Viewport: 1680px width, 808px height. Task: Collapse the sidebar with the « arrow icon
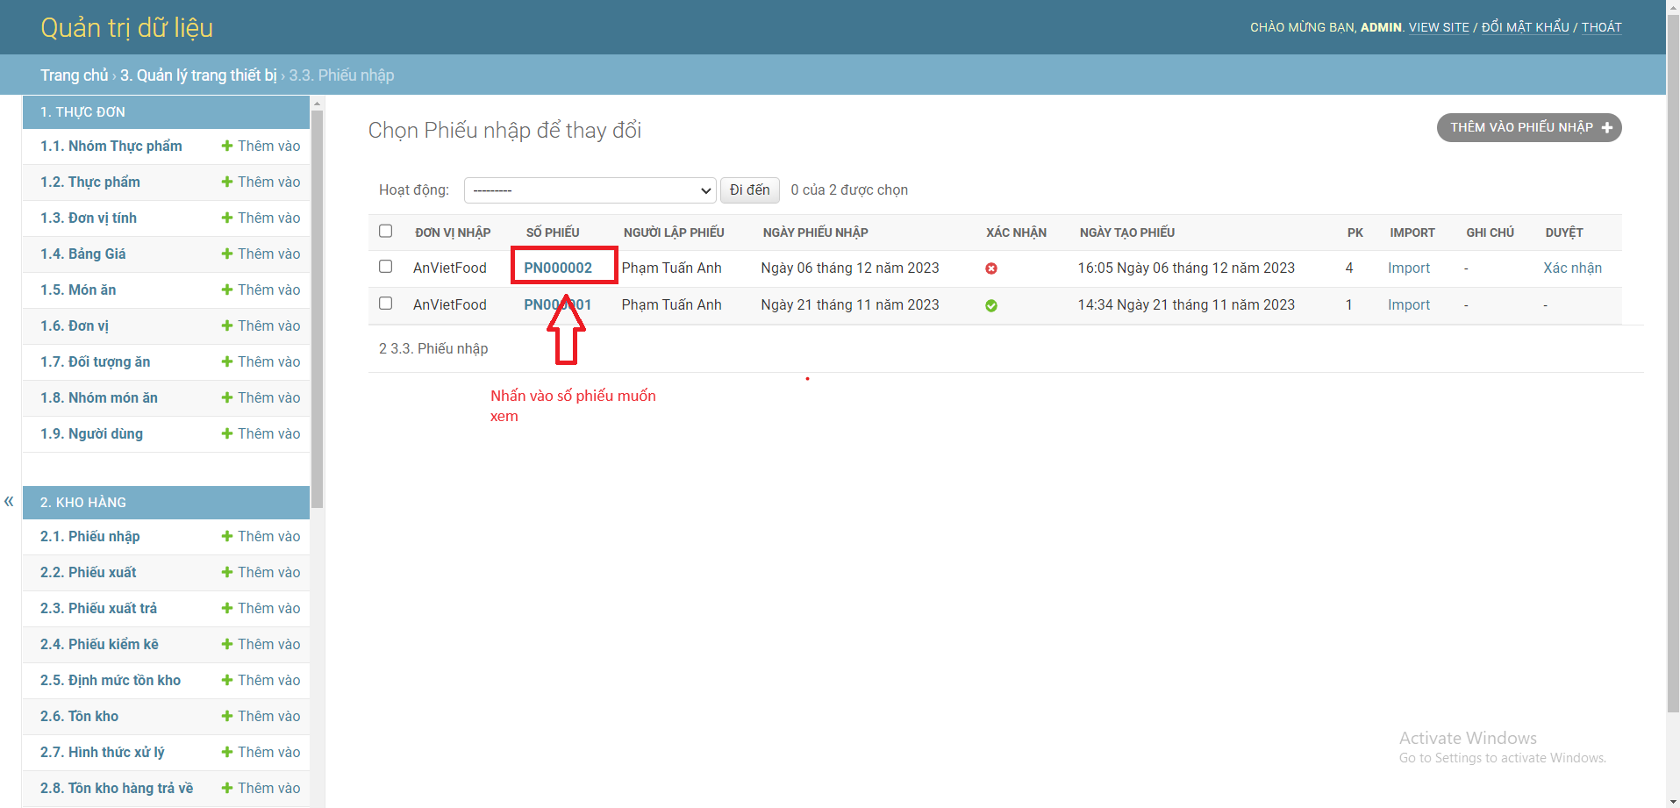[9, 501]
